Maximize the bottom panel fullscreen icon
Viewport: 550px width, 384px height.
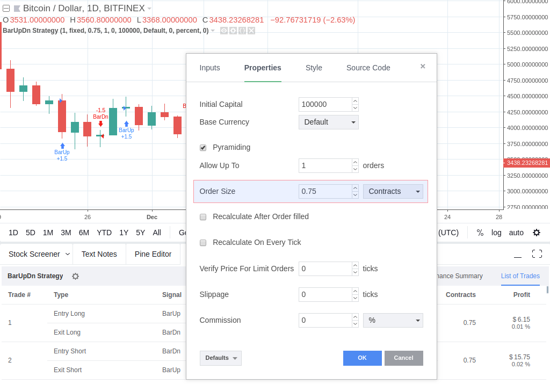[537, 254]
